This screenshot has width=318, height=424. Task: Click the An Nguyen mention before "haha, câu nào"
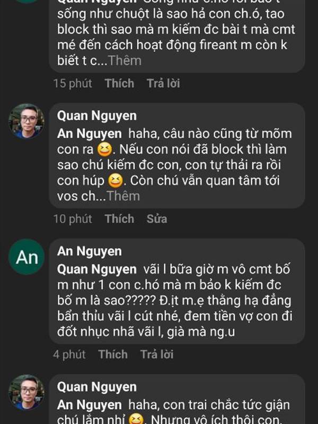tap(89, 134)
